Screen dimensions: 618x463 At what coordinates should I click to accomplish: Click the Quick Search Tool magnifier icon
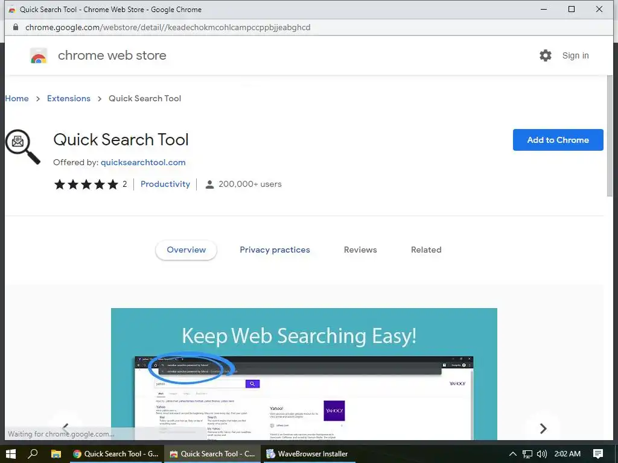(22, 146)
